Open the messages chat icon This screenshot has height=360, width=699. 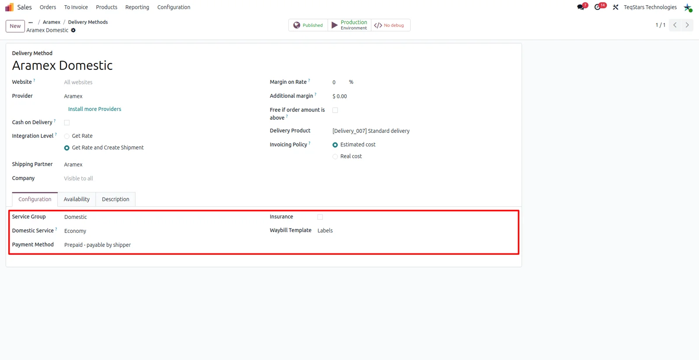pos(581,7)
